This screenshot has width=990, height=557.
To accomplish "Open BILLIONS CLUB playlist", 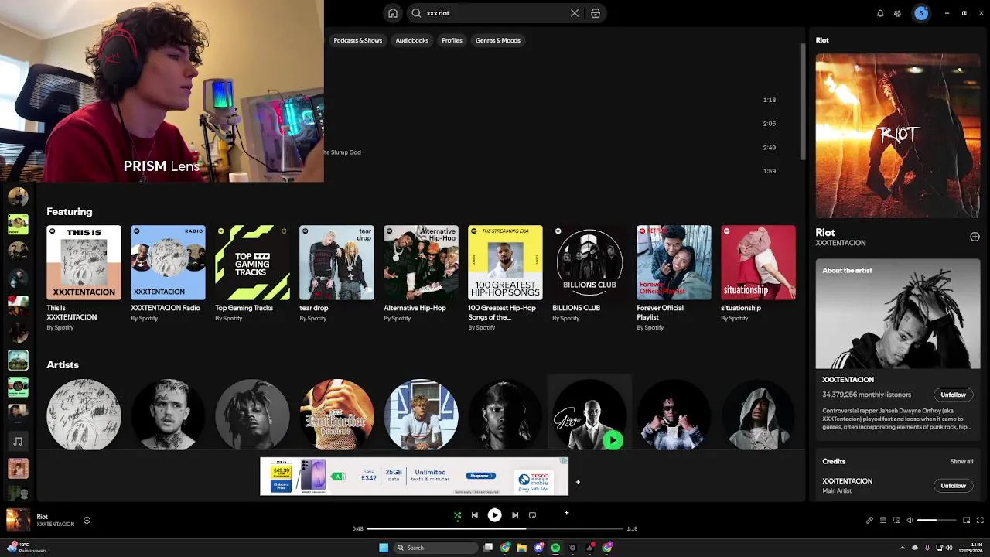I will (x=589, y=274).
